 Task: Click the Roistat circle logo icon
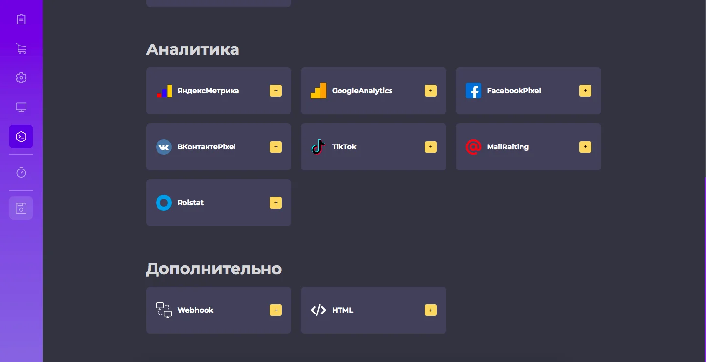[x=164, y=203]
